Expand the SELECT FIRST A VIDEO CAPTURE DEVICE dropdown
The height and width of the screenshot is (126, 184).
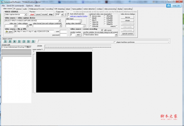pyautogui.click(x=59, y=21)
